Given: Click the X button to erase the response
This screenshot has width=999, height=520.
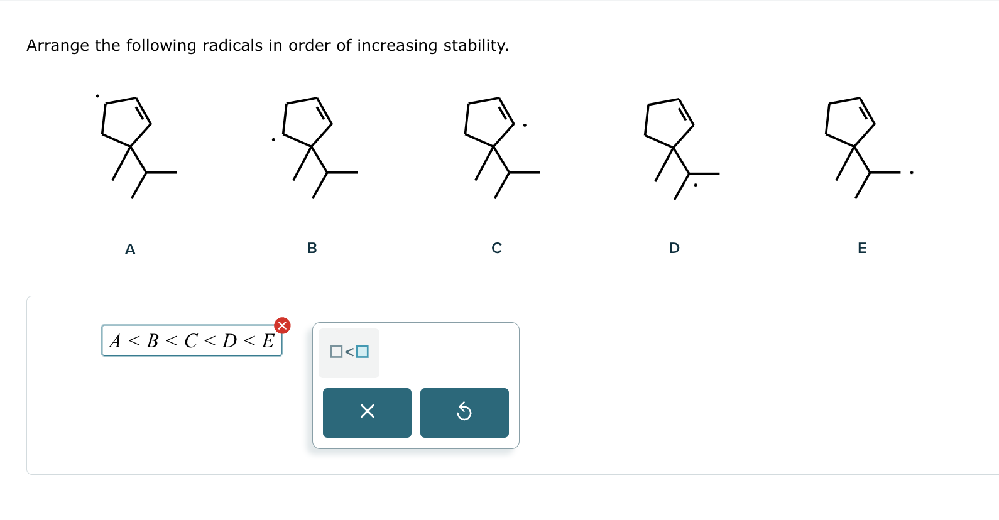Looking at the screenshot, I should 367,412.
